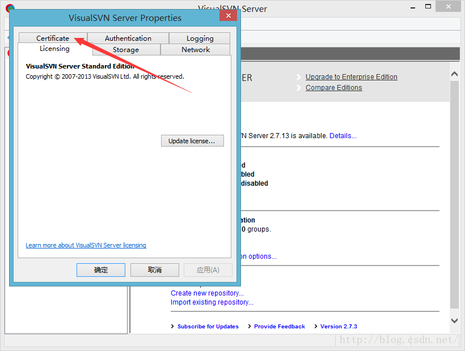
Task: Open the Network tab
Action: 196,49
